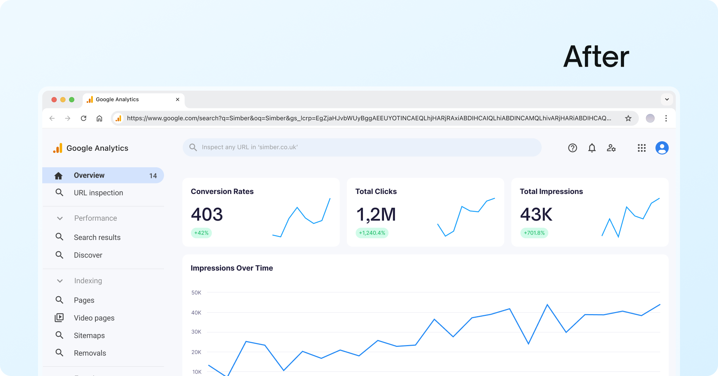Open URL inspection from sidebar
The height and width of the screenshot is (376, 718).
pyautogui.click(x=98, y=193)
